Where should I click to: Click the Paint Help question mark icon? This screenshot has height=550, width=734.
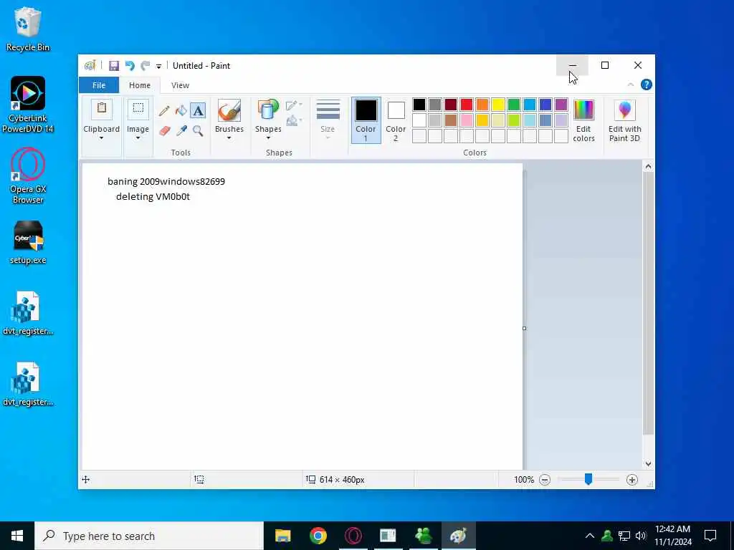click(646, 85)
